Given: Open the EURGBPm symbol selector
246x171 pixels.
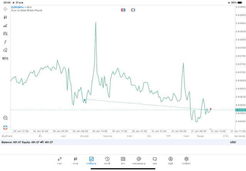Looking at the screenshot, I should click(x=18, y=7).
